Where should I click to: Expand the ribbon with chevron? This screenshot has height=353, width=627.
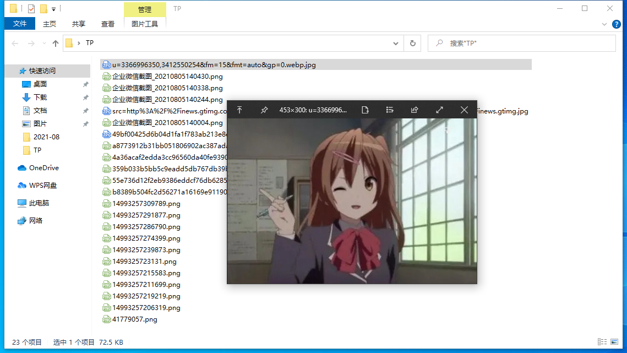click(604, 24)
